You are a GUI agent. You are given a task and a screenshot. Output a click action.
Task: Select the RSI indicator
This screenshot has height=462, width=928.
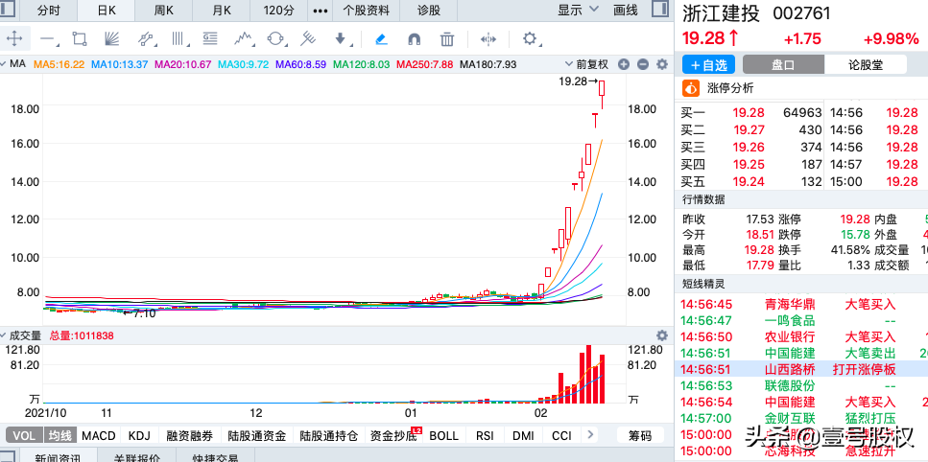tap(485, 436)
